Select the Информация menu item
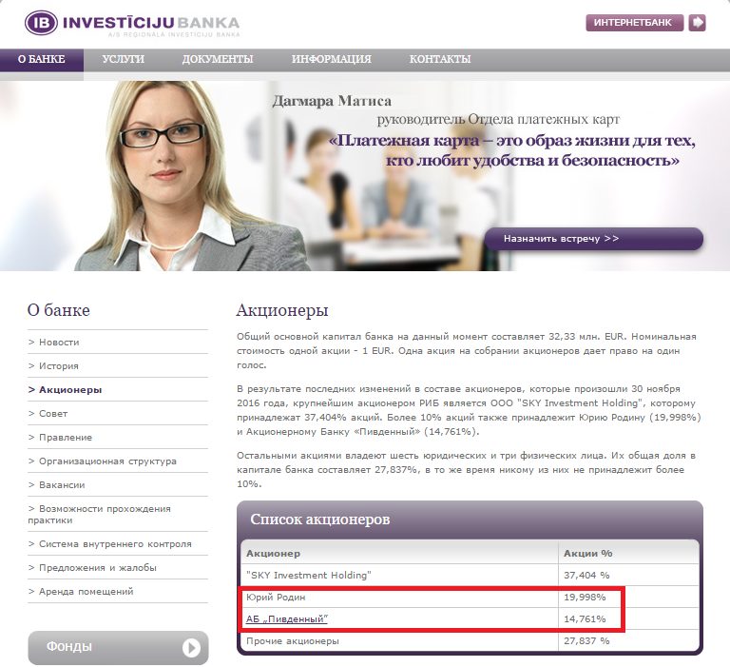Image resolution: width=730 pixels, height=667 pixels. click(331, 59)
